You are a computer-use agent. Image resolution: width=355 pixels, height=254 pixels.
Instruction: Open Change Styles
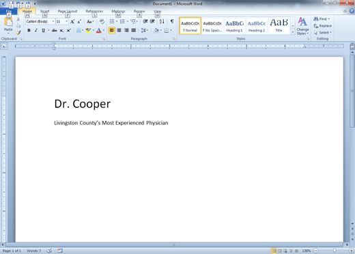click(302, 26)
